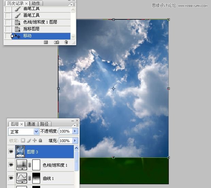Click History panel scrollbar up arrow
Viewport: 211px width, 188px height.
point(73,10)
